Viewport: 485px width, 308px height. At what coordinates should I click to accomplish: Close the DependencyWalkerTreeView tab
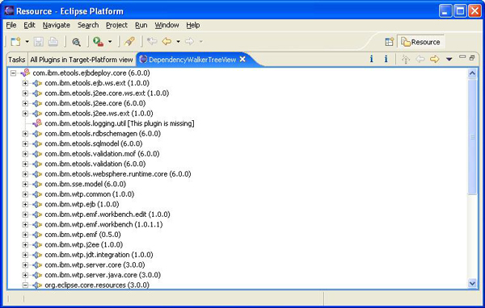click(x=242, y=59)
